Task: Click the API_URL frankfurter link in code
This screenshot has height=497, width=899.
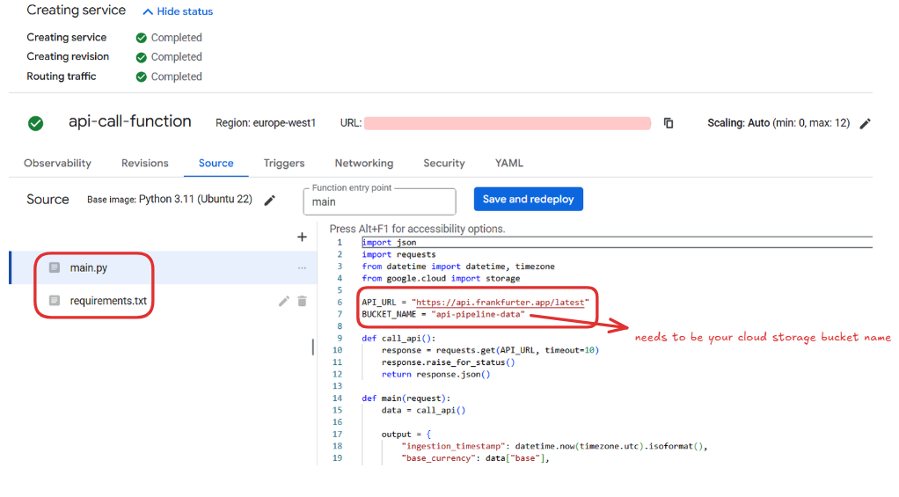Action: (x=500, y=302)
